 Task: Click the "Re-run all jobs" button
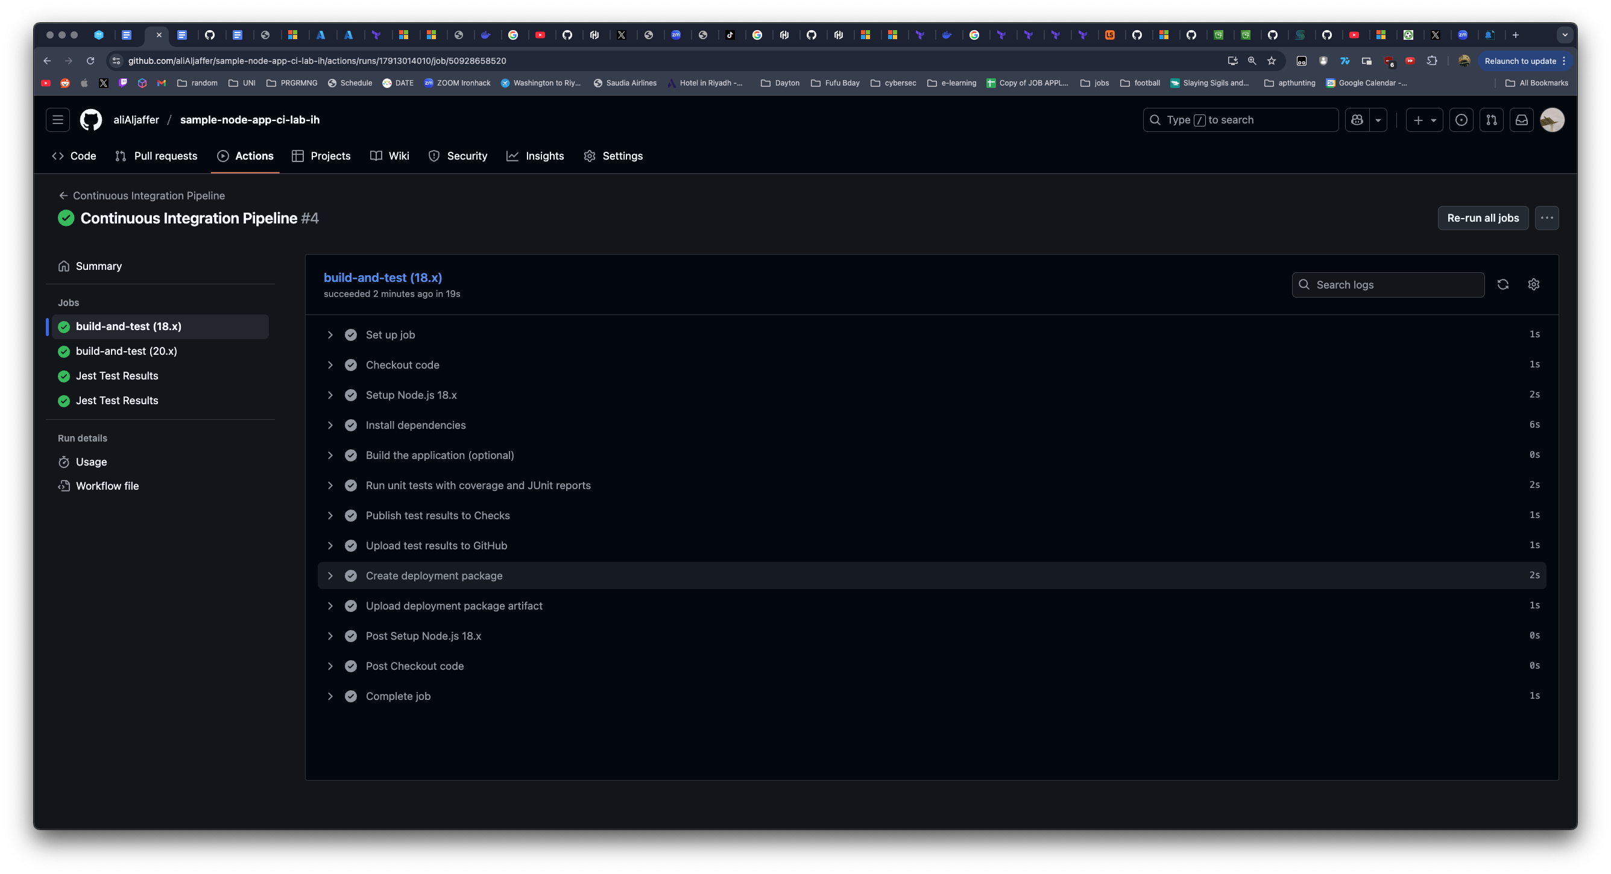click(x=1483, y=218)
